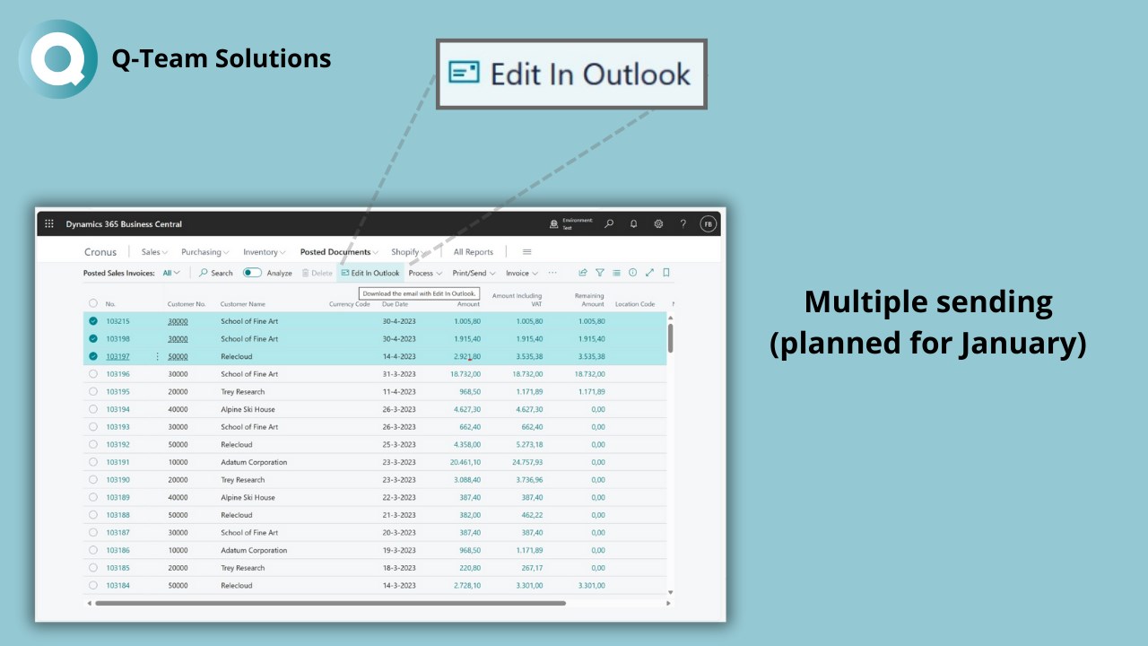Click the vertical scrollbar thumb
The image size is (1148, 646).
tap(670, 336)
